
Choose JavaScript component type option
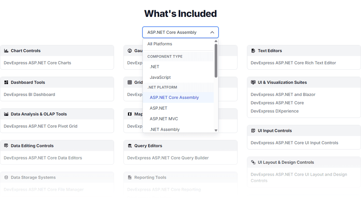click(178, 77)
